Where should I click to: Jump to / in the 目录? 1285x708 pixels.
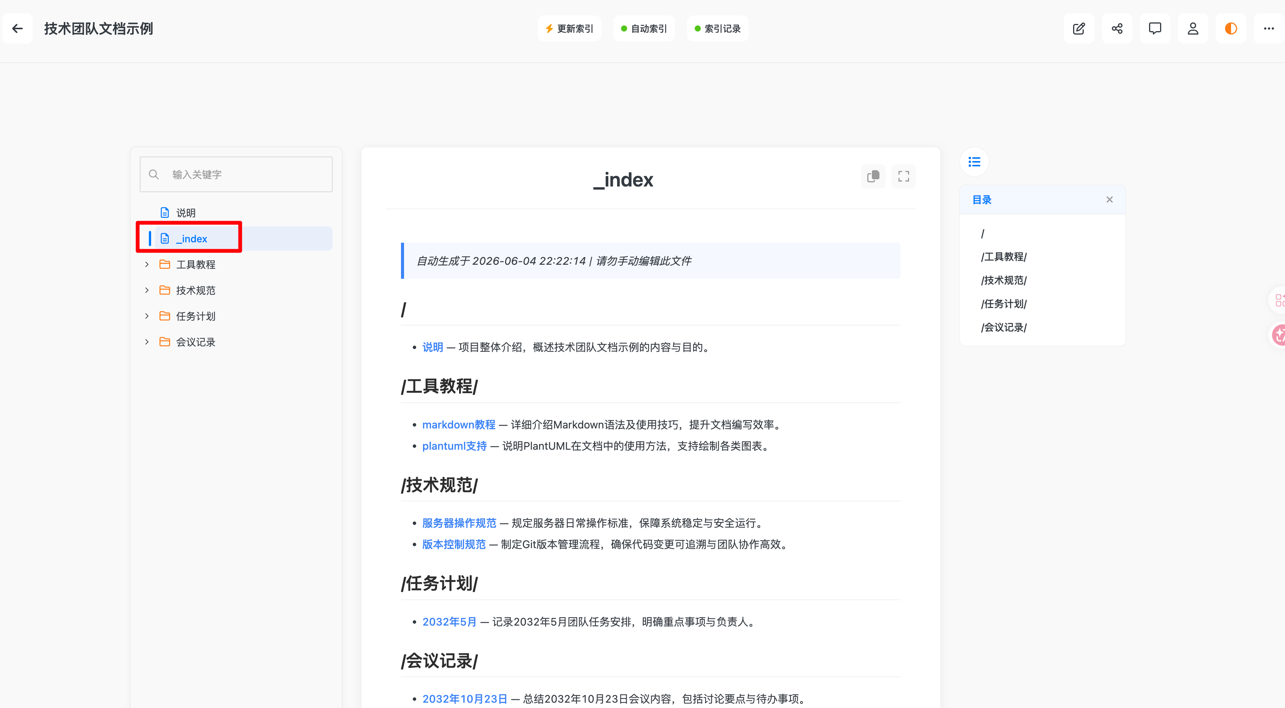pyautogui.click(x=983, y=234)
